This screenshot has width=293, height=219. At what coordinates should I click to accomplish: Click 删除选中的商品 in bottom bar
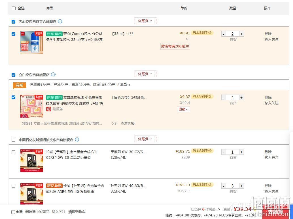[x=37, y=212]
